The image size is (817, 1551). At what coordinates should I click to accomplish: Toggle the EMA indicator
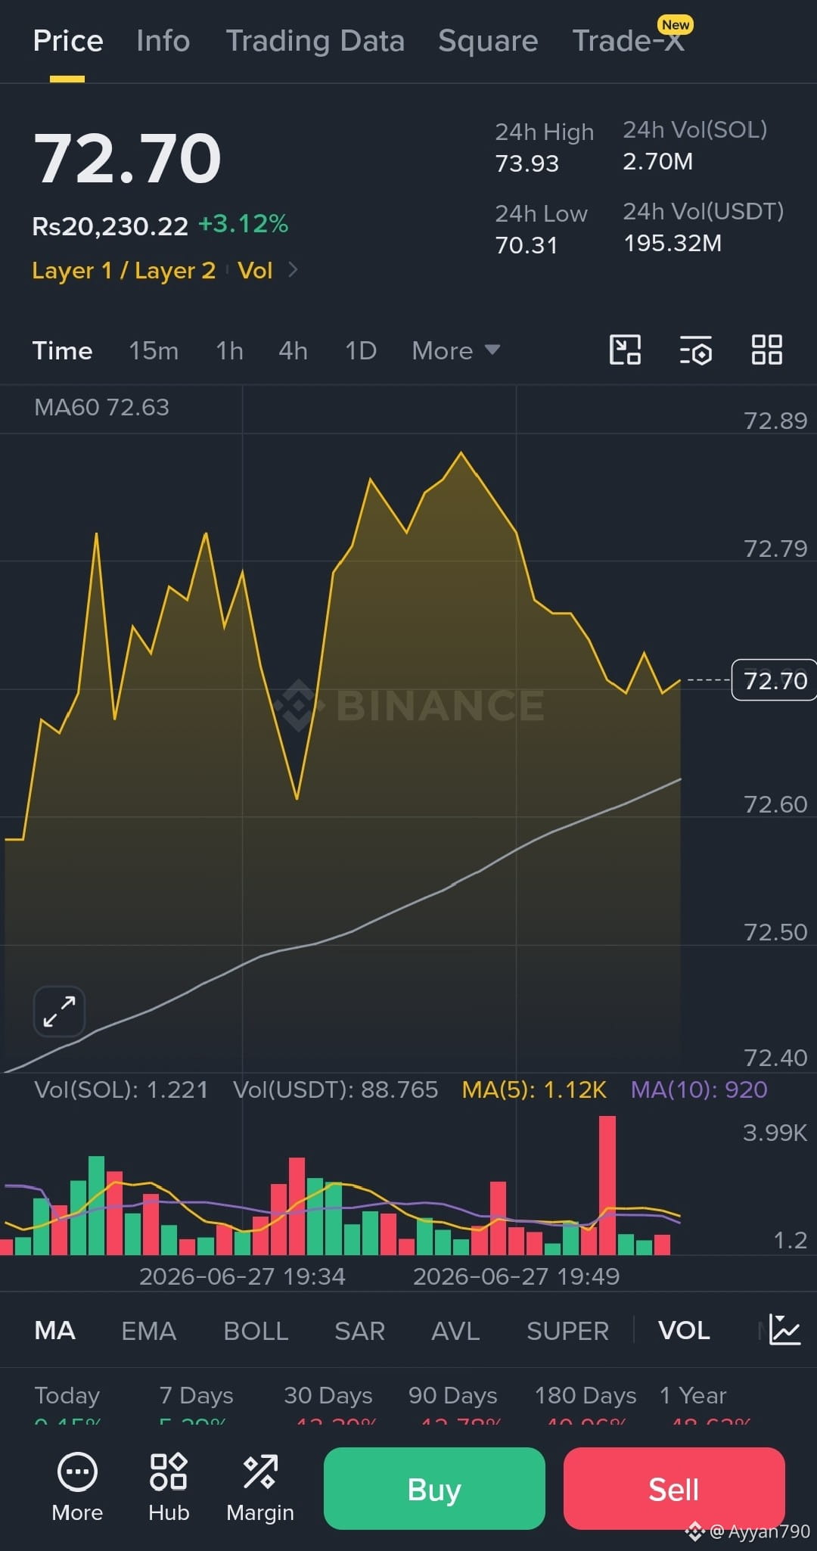tap(149, 1331)
